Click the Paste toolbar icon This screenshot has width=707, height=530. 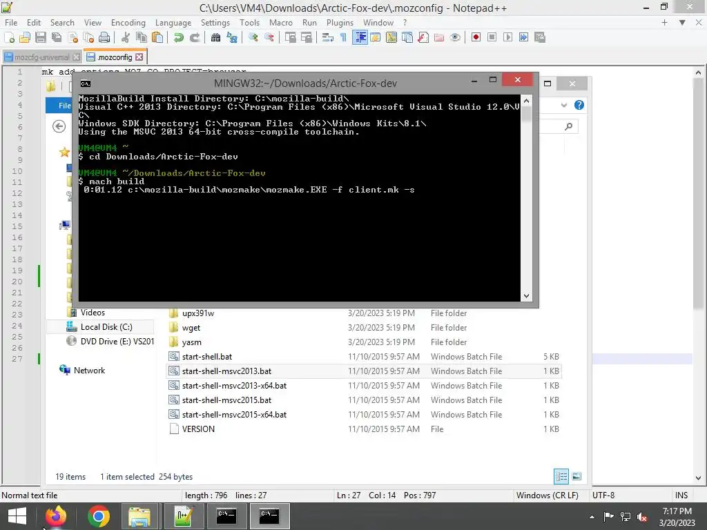coord(157,37)
